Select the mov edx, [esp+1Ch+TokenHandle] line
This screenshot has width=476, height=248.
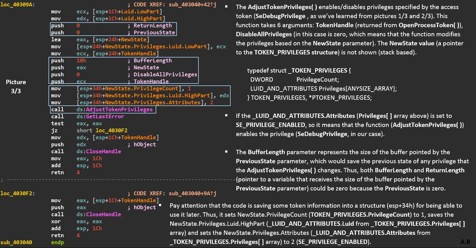pyautogui.click(x=105, y=137)
